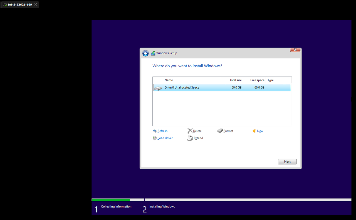This screenshot has height=220, width=356.
Task: Sort by the Free space column header
Action: tap(254, 80)
